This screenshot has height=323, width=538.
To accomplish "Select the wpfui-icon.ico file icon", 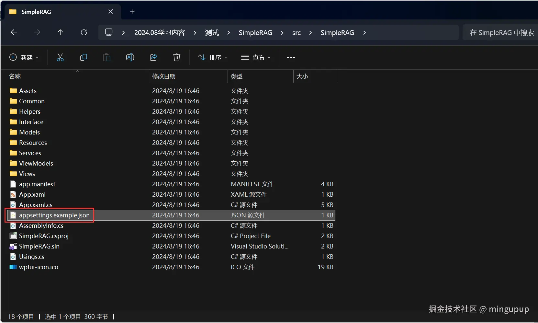I will pyautogui.click(x=13, y=267).
